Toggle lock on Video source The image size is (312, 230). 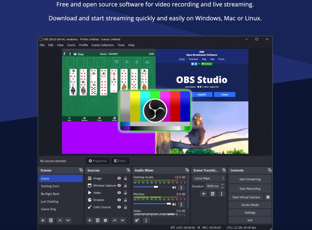[125, 192]
